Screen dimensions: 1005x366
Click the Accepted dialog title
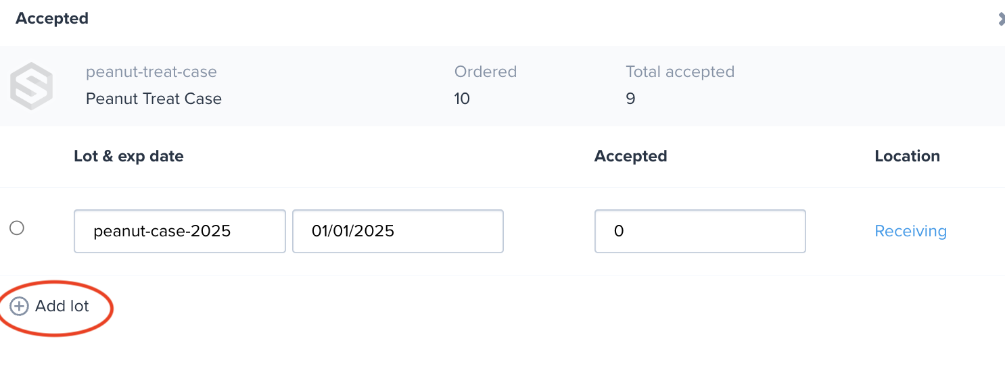click(52, 18)
